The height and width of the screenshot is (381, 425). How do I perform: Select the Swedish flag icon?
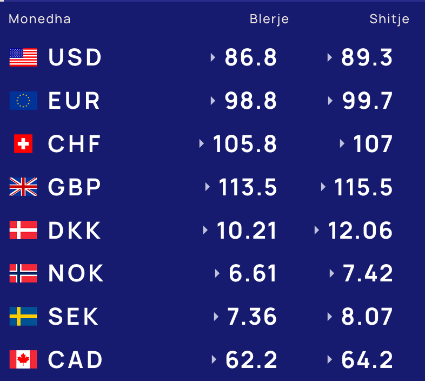click(x=23, y=317)
